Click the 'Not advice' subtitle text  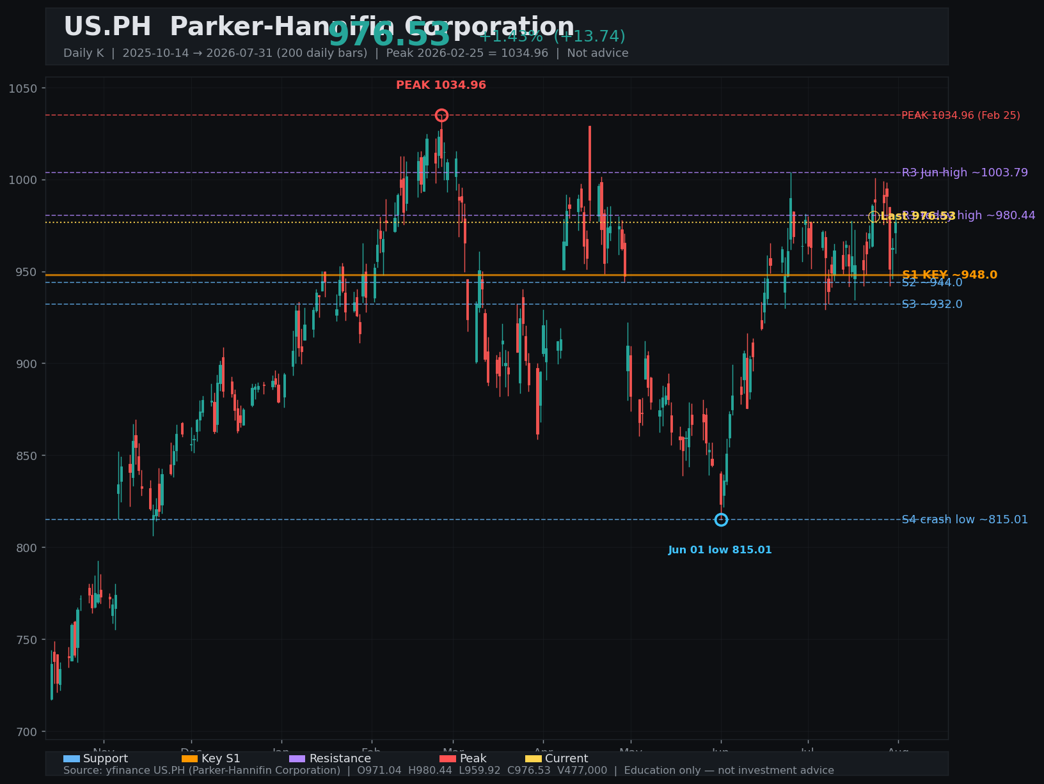(x=597, y=53)
